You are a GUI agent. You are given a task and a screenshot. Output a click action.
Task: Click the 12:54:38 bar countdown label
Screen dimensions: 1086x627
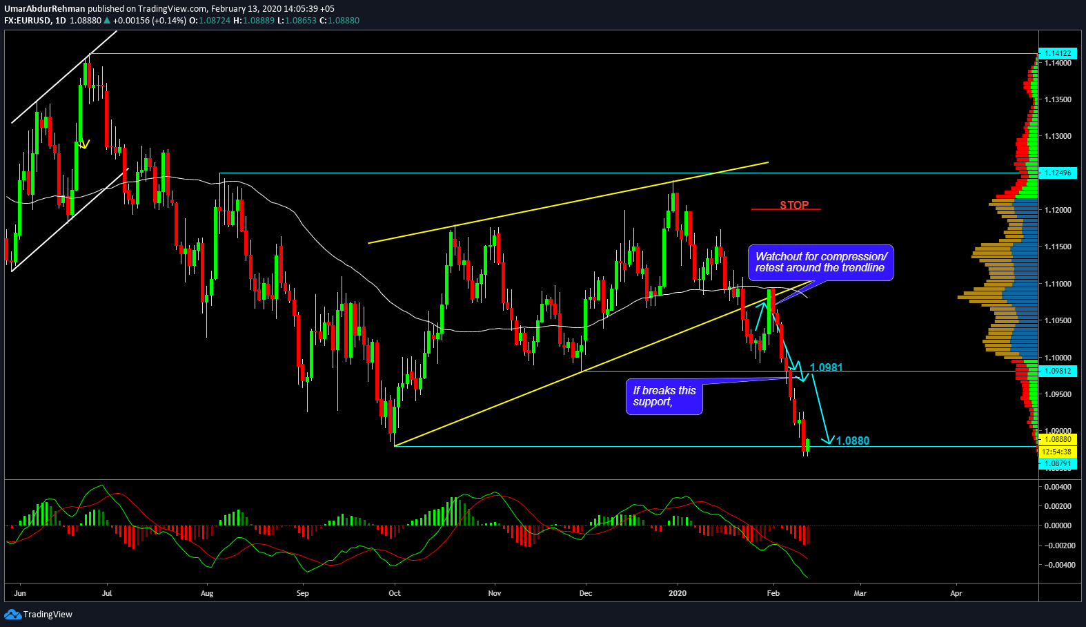[x=1057, y=452]
